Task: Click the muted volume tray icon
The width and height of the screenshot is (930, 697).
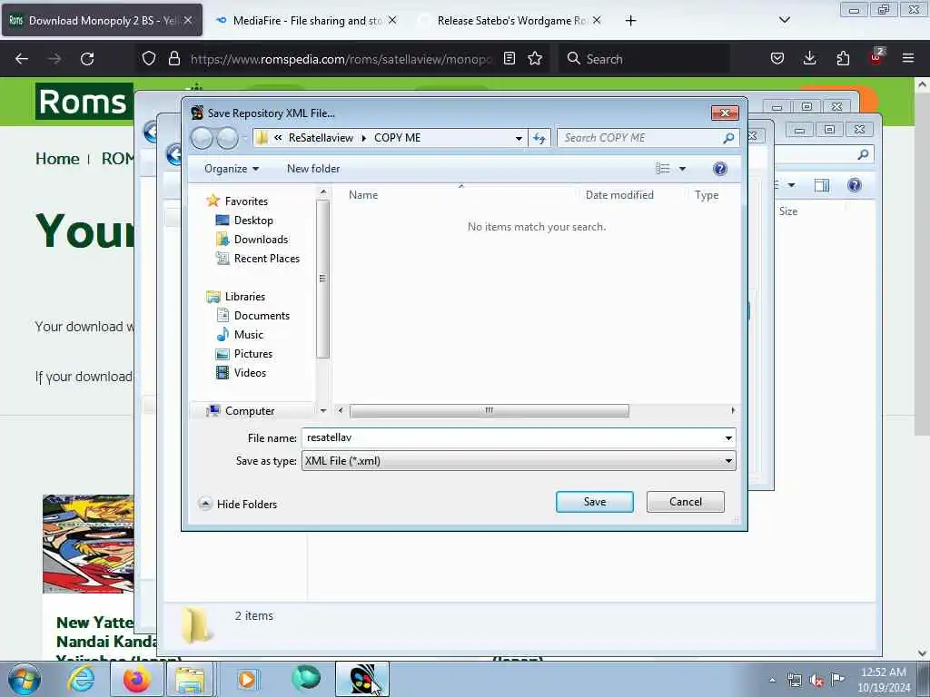Action: pyautogui.click(x=816, y=681)
